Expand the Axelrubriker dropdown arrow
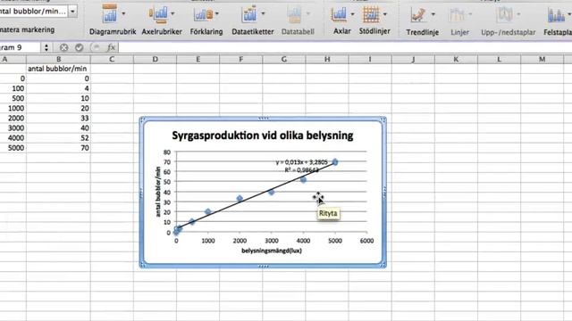 pyautogui.click(x=172, y=14)
